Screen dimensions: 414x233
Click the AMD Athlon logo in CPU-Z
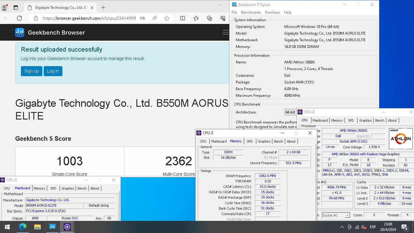click(401, 138)
